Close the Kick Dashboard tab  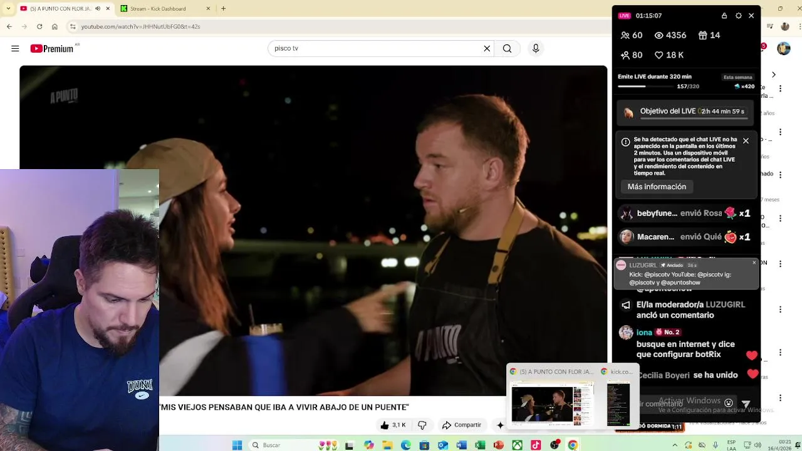(x=207, y=9)
